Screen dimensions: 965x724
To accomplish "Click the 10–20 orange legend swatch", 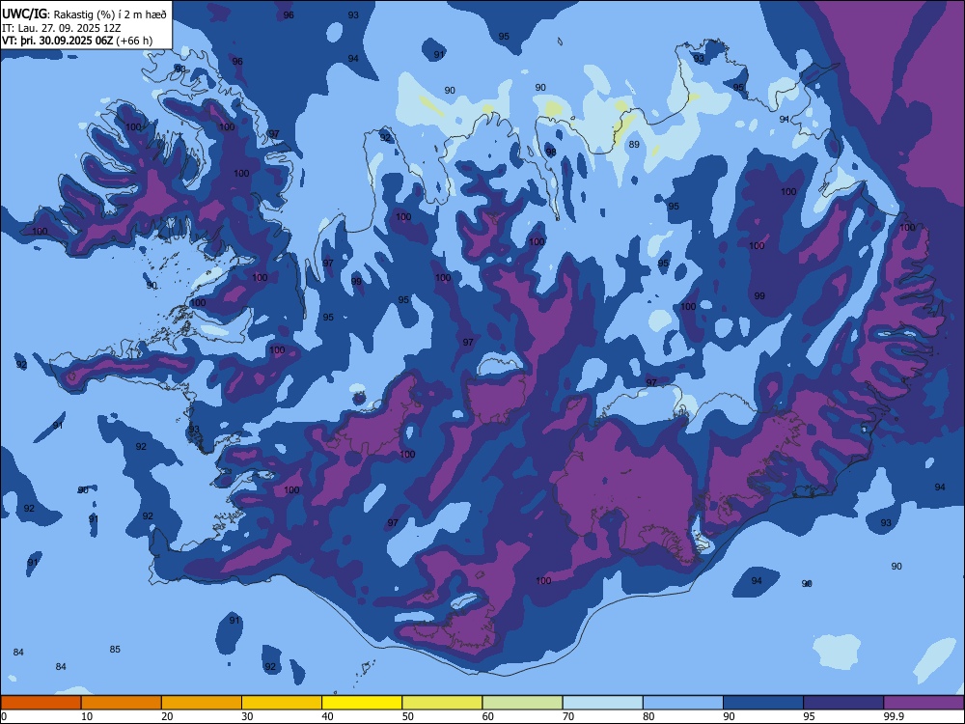I will pos(122,703).
